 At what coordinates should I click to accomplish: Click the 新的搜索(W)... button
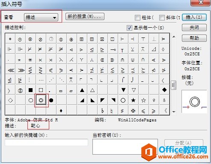[85, 17]
